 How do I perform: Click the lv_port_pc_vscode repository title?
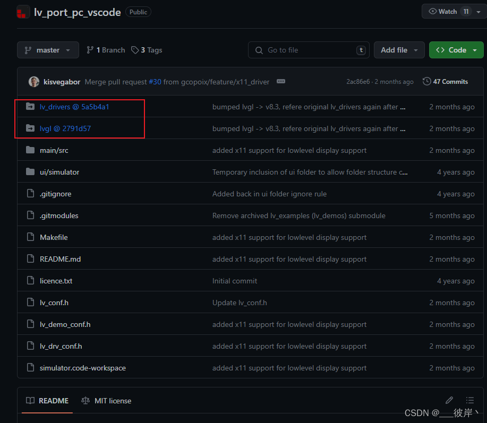pos(78,12)
